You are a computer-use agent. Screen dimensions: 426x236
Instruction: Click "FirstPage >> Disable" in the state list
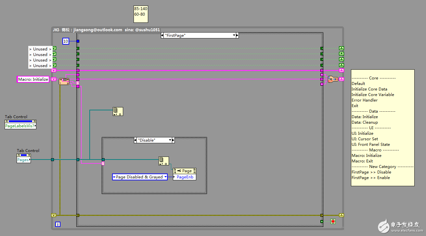pyautogui.click(x=371, y=172)
